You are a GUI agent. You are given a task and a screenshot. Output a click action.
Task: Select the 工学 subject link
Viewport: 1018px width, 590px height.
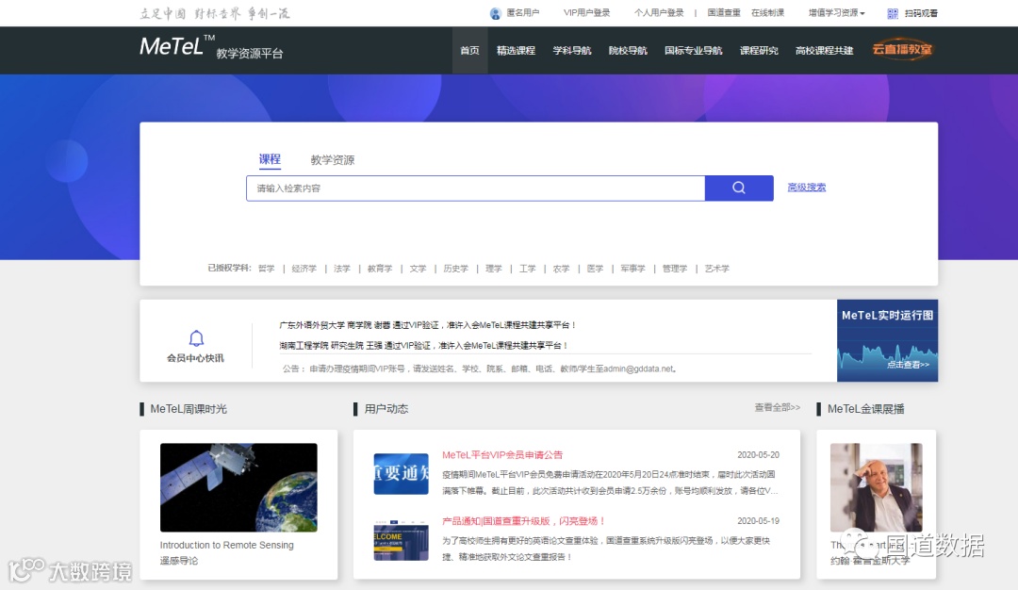coord(527,268)
